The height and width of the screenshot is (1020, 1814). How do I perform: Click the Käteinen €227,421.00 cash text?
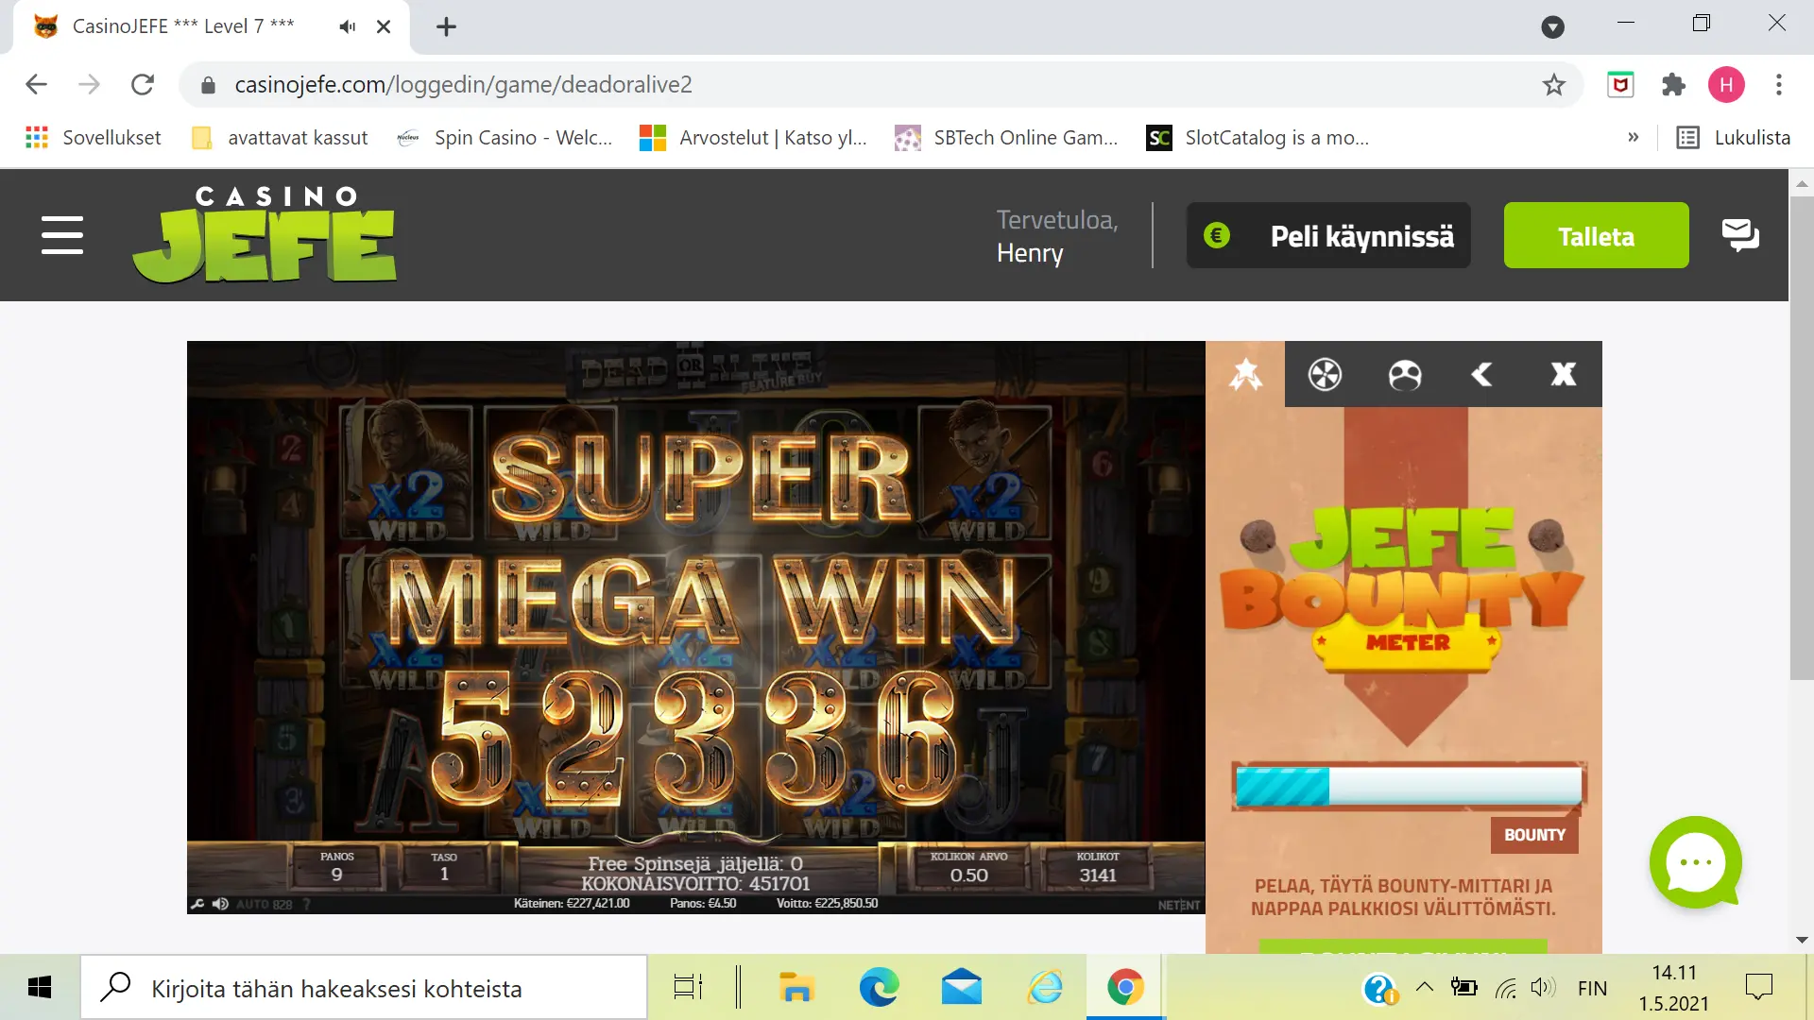(572, 904)
